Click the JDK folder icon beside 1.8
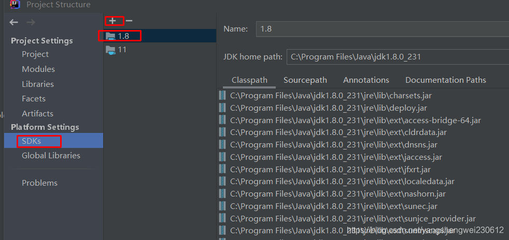The width and height of the screenshot is (509, 240). 111,36
